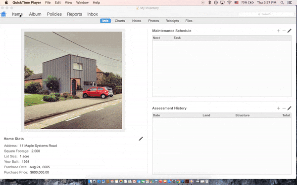Edit Home Stats with the pencil icon
The height and width of the screenshot is (185, 297).
click(x=141, y=139)
